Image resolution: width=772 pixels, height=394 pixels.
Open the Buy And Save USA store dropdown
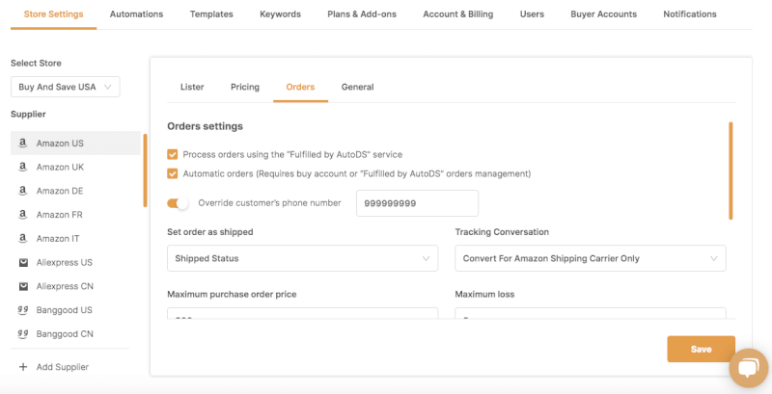pyautogui.click(x=65, y=88)
